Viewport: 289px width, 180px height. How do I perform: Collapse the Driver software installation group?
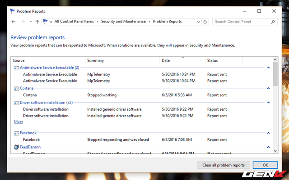pos(268,103)
